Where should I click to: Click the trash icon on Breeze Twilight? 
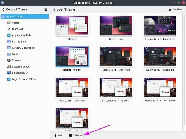click(84, 63)
